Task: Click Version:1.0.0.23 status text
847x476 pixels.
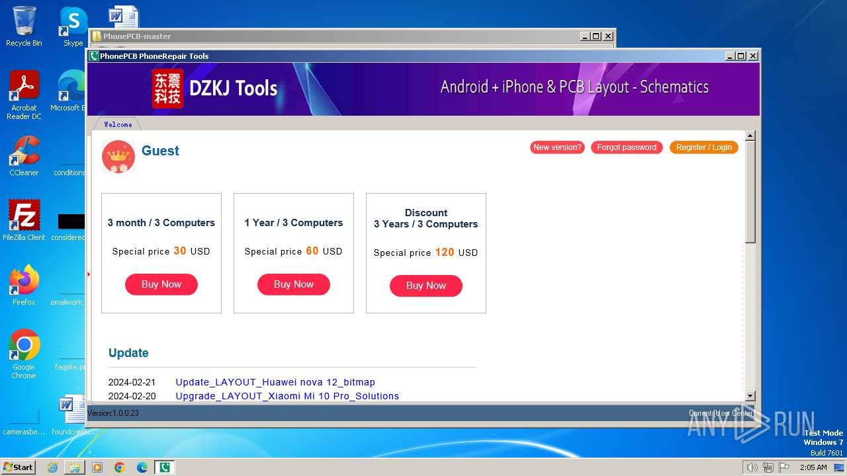Action: pyautogui.click(x=113, y=413)
